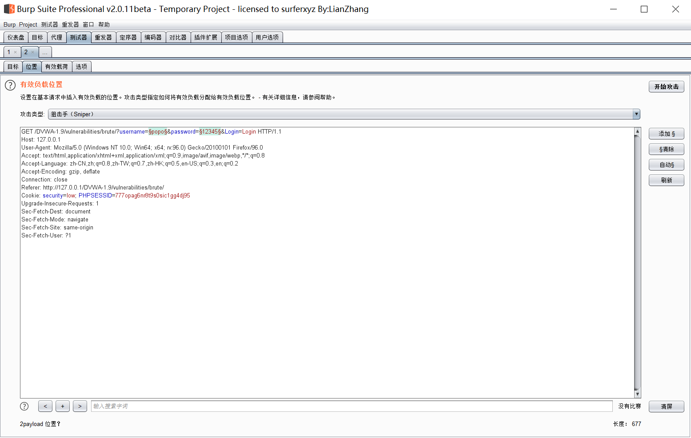This screenshot has width=691, height=438.
Task: Switch to the 重发器 main tab
Action: pyautogui.click(x=104, y=37)
